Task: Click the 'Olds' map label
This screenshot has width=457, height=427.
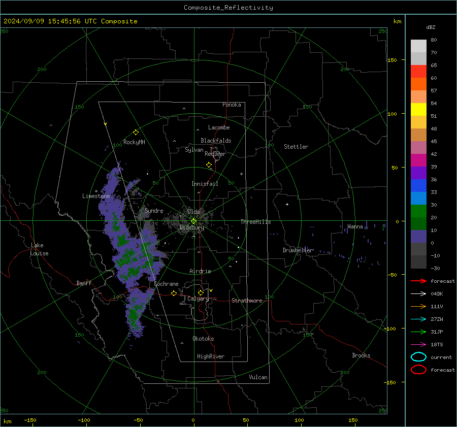Action: [193, 211]
